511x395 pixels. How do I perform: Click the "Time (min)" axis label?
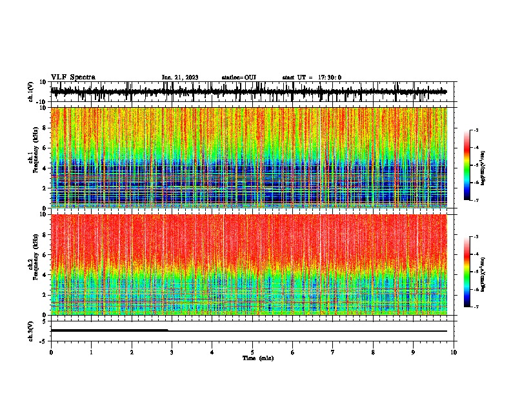[x=258, y=358]
